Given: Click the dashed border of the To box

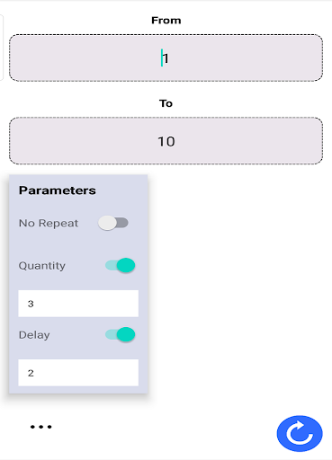Looking at the screenshot, I should click(166, 118).
